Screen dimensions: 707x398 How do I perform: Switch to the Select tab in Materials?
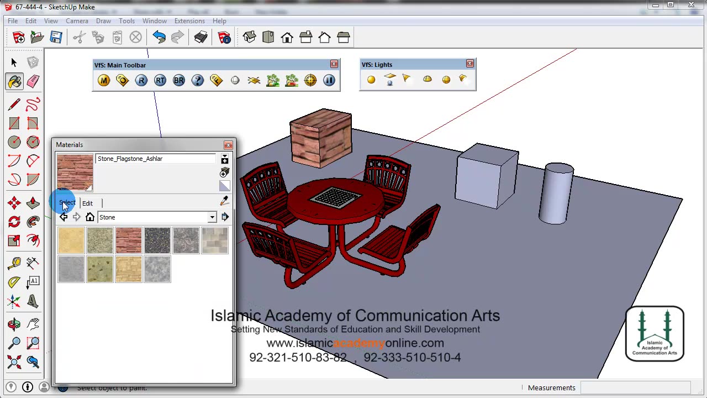pyautogui.click(x=67, y=203)
